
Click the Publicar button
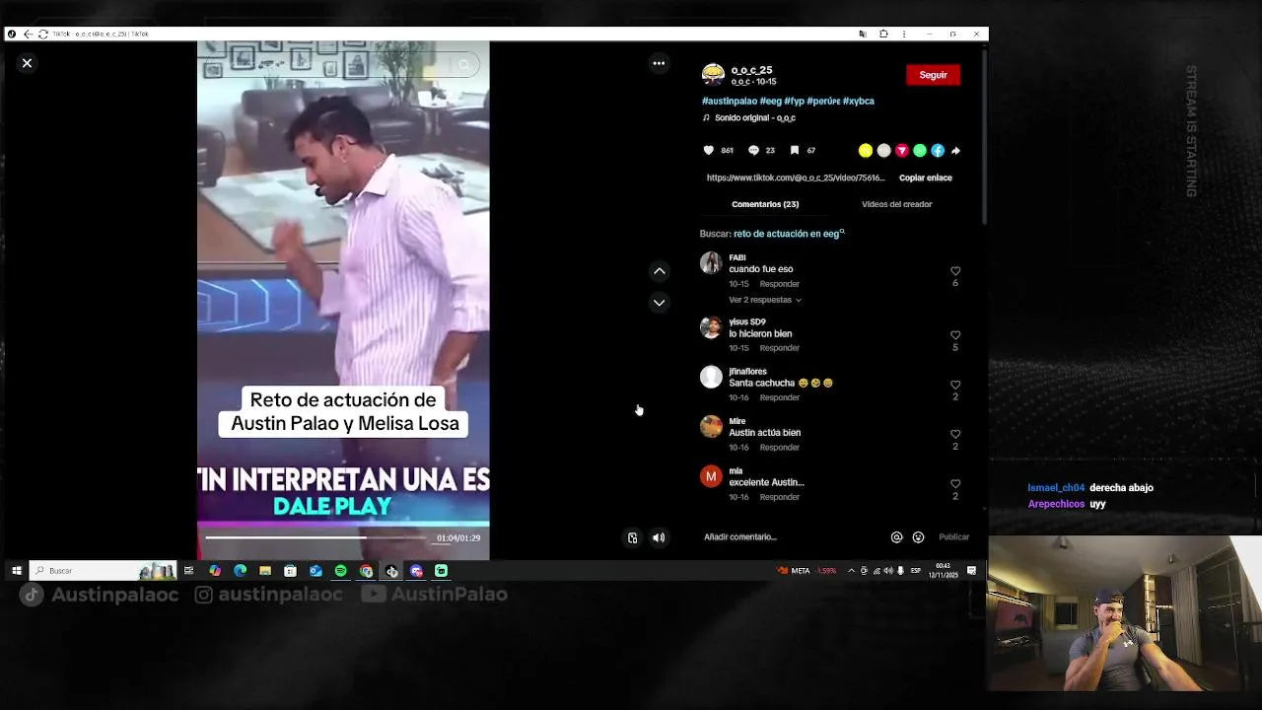click(953, 537)
